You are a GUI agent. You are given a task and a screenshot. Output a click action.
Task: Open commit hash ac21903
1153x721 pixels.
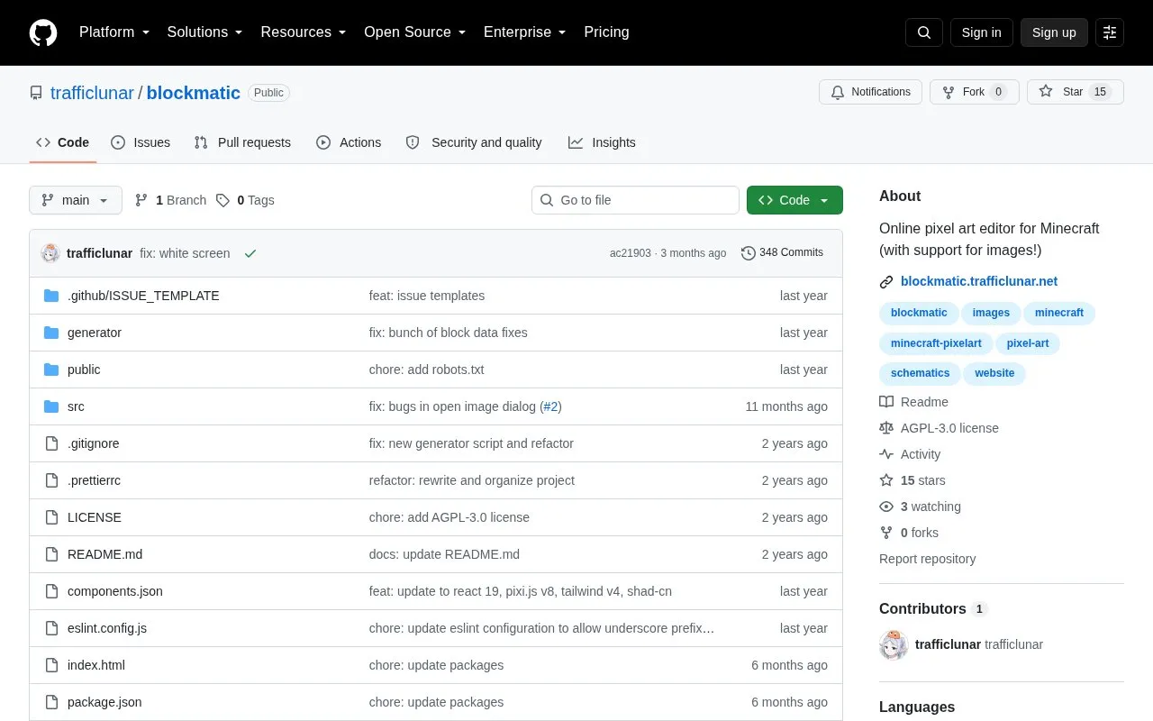tap(630, 253)
